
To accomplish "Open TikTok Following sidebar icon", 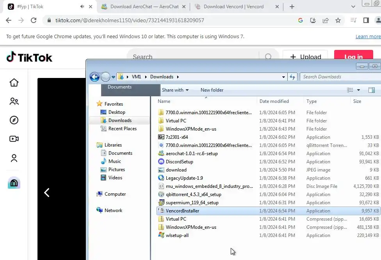I will [14, 101].
